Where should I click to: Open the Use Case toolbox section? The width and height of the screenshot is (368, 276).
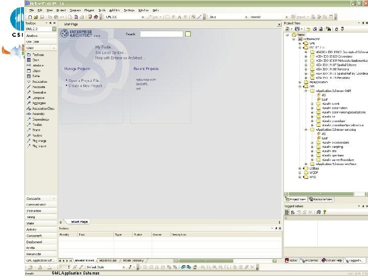pyautogui.click(x=41, y=41)
